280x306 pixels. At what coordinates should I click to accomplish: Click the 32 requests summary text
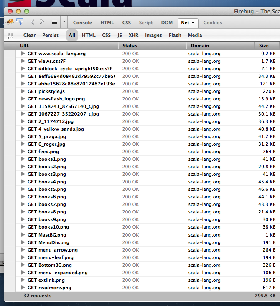click(38, 296)
